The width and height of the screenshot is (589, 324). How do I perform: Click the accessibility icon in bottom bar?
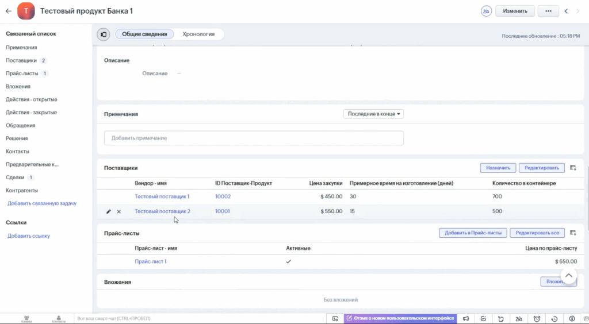click(x=572, y=319)
